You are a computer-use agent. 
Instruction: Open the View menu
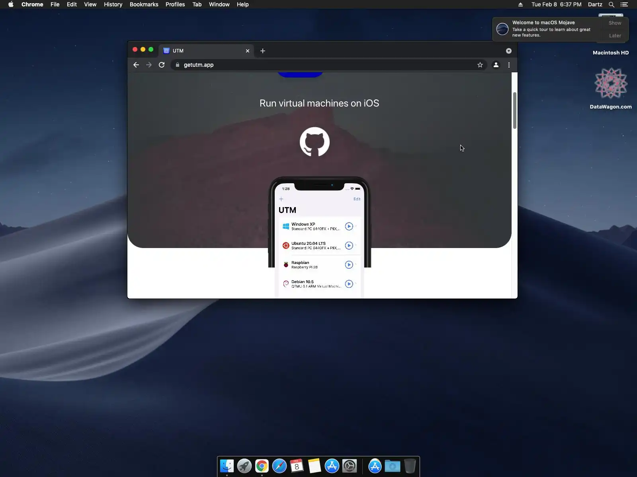pos(90,4)
